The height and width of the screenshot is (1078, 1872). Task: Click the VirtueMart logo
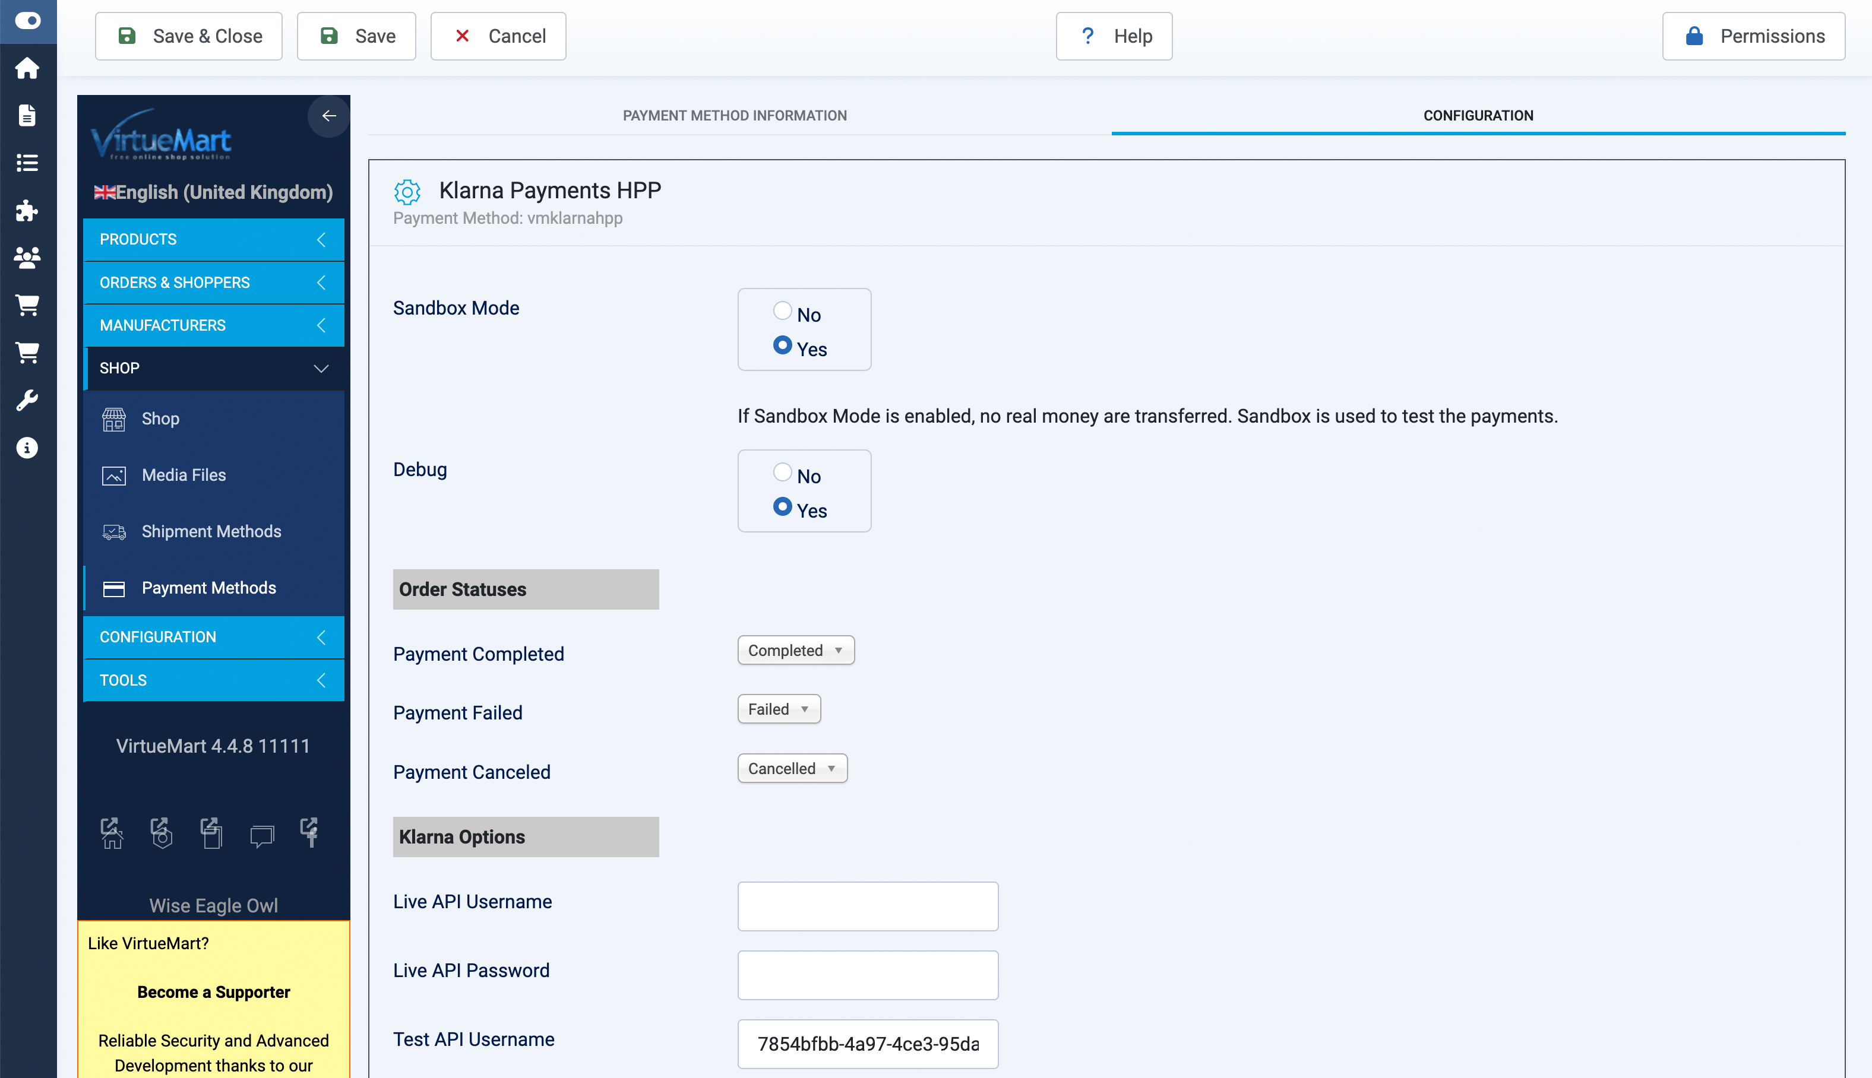pyautogui.click(x=161, y=135)
